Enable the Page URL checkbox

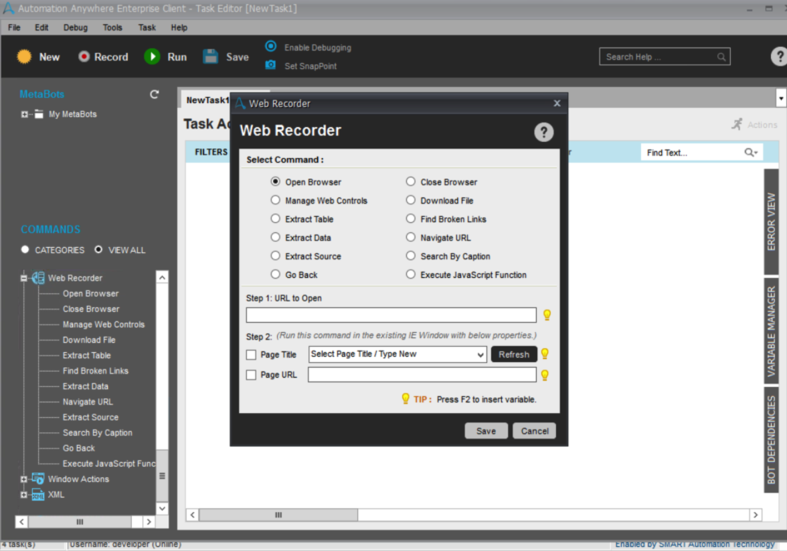point(252,375)
